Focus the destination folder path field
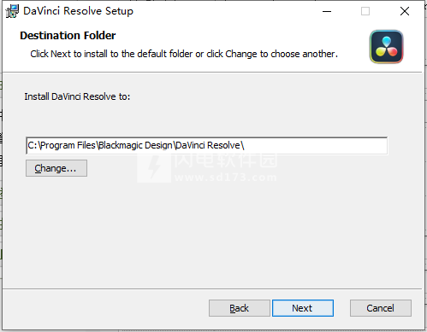This screenshot has width=427, height=332. (x=206, y=145)
